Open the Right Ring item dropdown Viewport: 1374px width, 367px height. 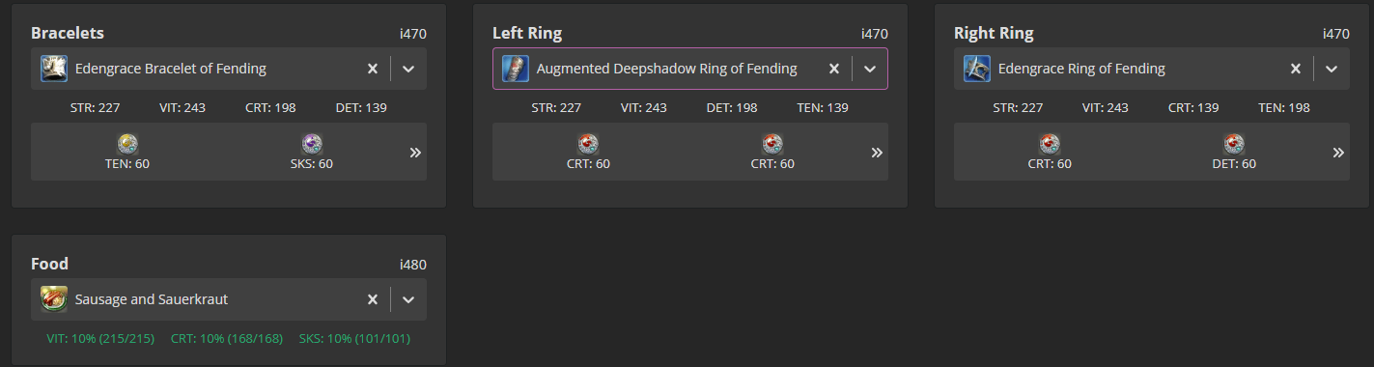[x=1332, y=69]
